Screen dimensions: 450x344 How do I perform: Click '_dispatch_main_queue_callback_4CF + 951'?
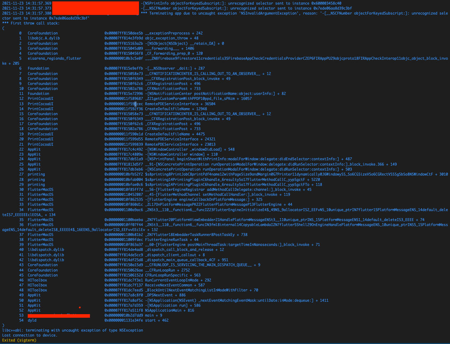pos(187,260)
